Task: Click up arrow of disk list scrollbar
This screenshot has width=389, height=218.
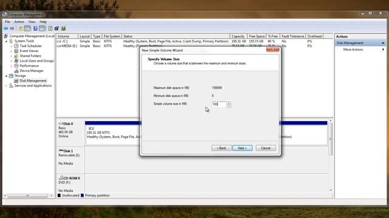Action: [x=331, y=121]
